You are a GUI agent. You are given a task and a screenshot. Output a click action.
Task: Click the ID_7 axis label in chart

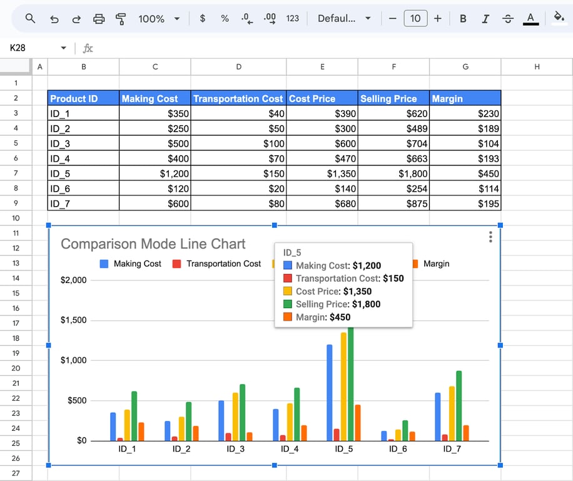coord(452,449)
